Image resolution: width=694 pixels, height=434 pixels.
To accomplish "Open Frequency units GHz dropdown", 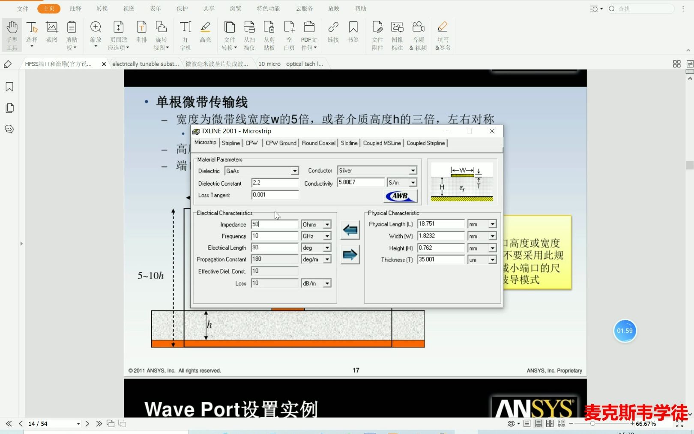I will click(327, 236).
